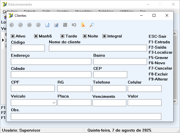Go to next client record icon
This screenshot has height=133, width=180.
click(x=29, y=25)
